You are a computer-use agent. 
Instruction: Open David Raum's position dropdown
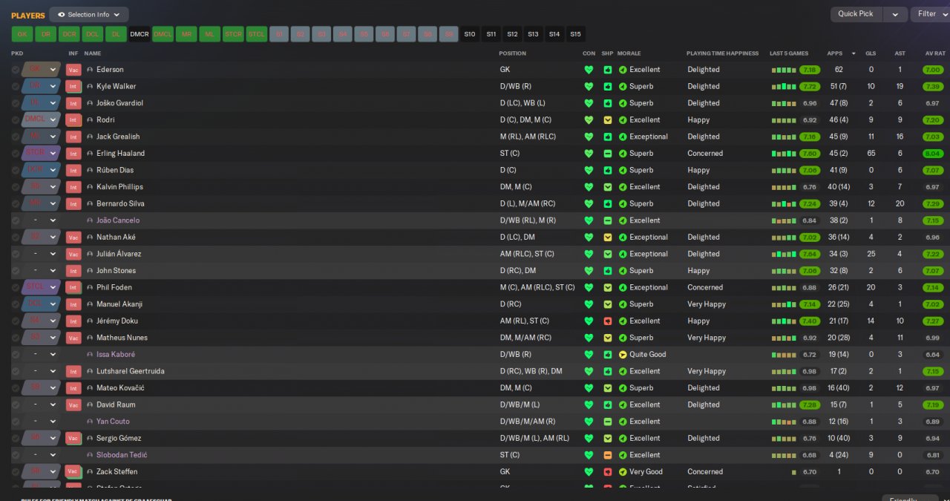(41, 405)
